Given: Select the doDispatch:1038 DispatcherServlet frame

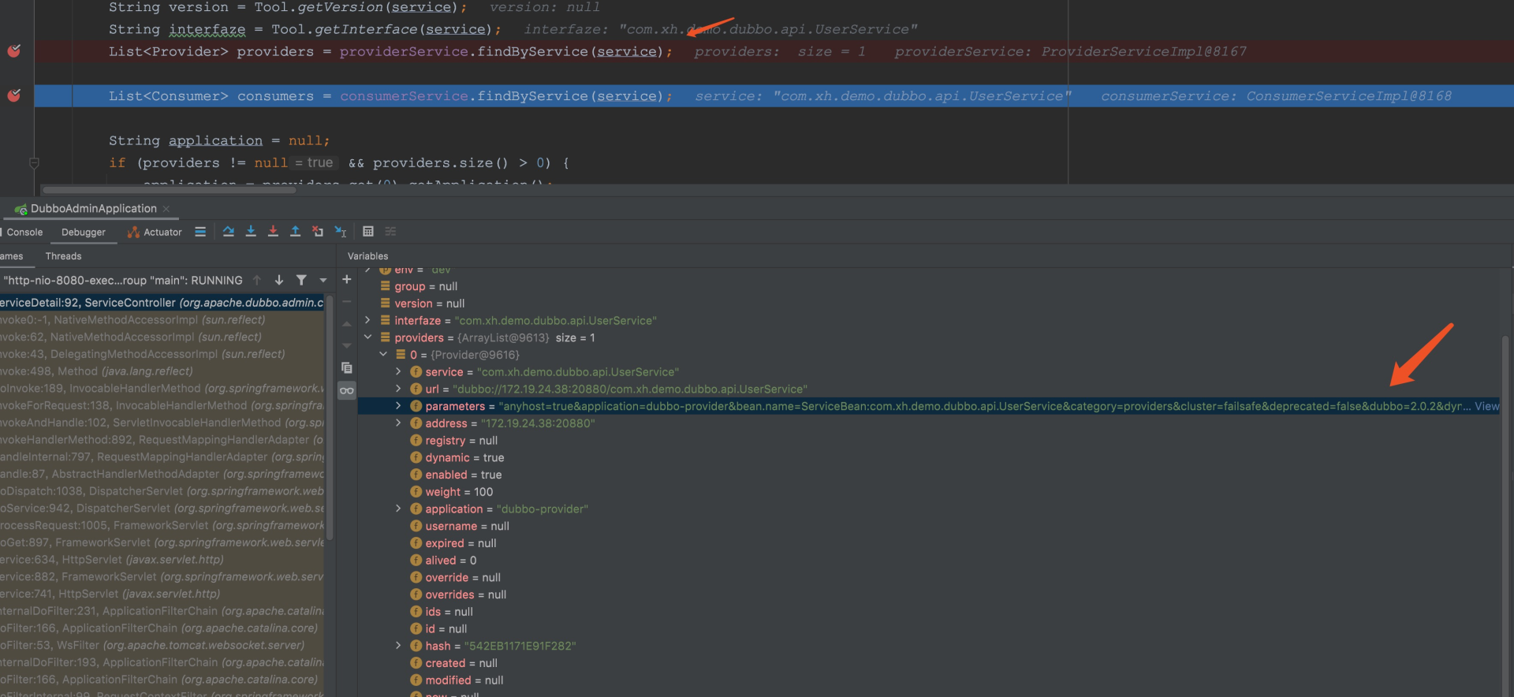Looking at the screenshot, I should [162, 491].
